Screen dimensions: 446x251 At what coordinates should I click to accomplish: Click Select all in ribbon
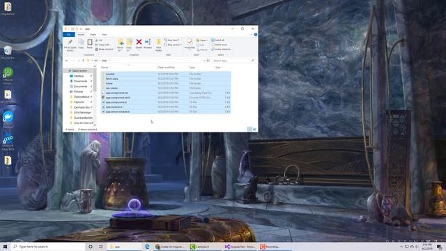point(218,40)
